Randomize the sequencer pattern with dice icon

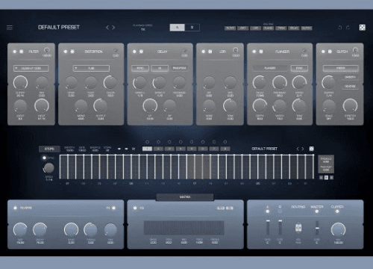pos(311,149)
